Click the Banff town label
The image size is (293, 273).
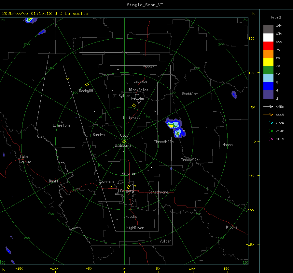tap(54, 181)
